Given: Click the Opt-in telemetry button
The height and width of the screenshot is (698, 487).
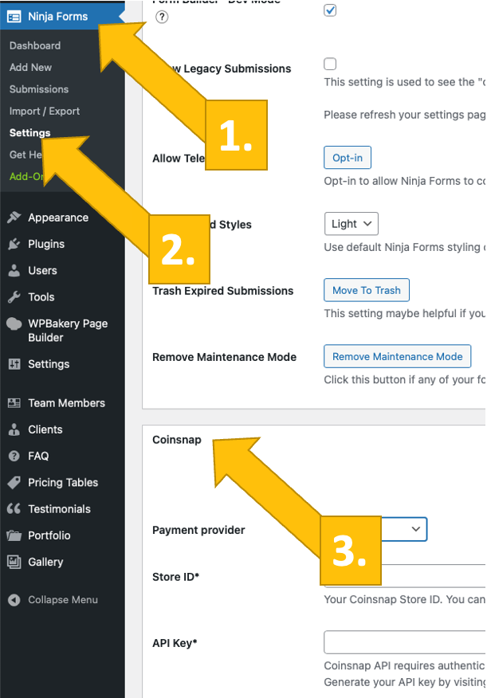Looking at the screenshot, I should (348, 158).
